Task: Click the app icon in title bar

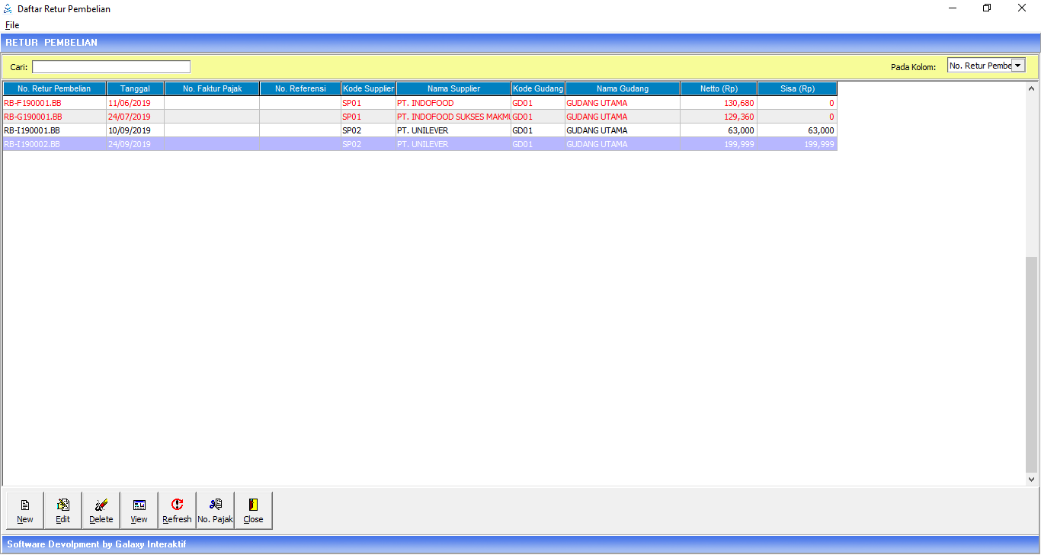Action: (x=8, y=8)
